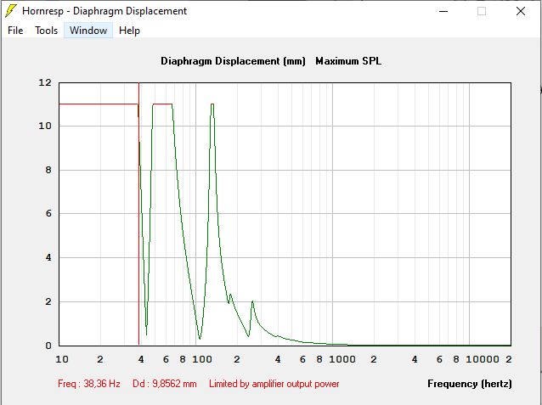The width and height of the screenshot is (542, 405).
Task: Open the Tools menu
Action: click(46, 31)
